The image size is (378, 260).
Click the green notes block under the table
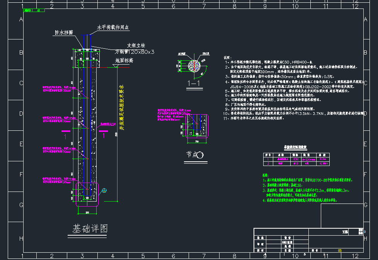click(301, 188)
